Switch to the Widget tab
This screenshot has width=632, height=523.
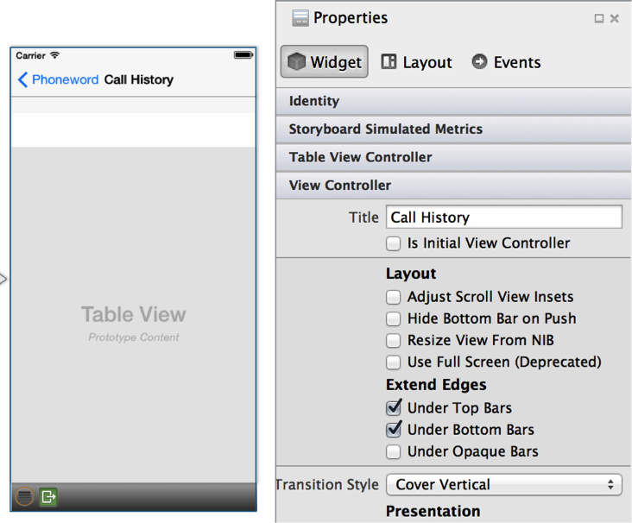click(x=325, y=62)
